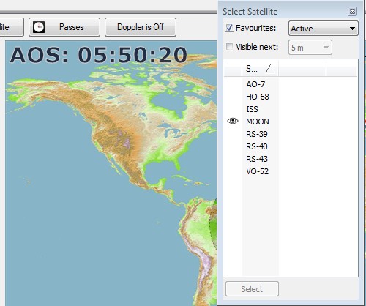Select ISS in the satellite list
The height and width of the screenshot is (306, 366).
[252, 109]
